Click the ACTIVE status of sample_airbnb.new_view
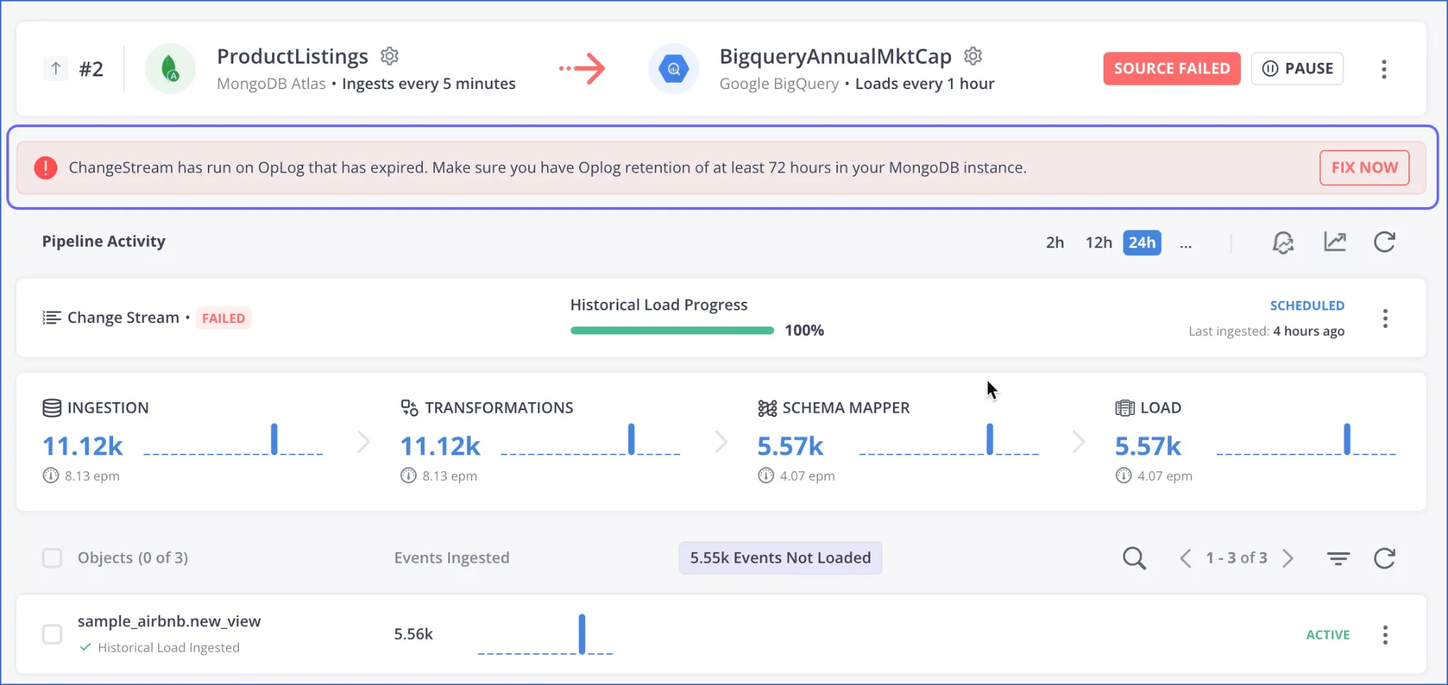This screenshot has height=685, width=1448. pos(1328,635)
